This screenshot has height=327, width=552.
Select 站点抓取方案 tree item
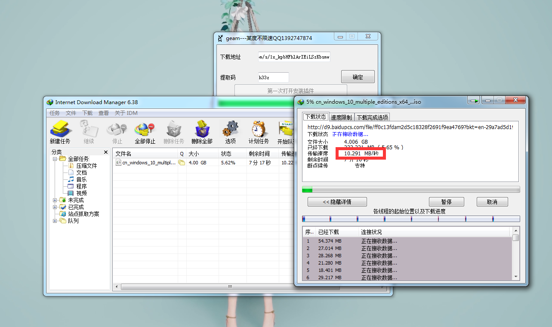pos(83,214)
